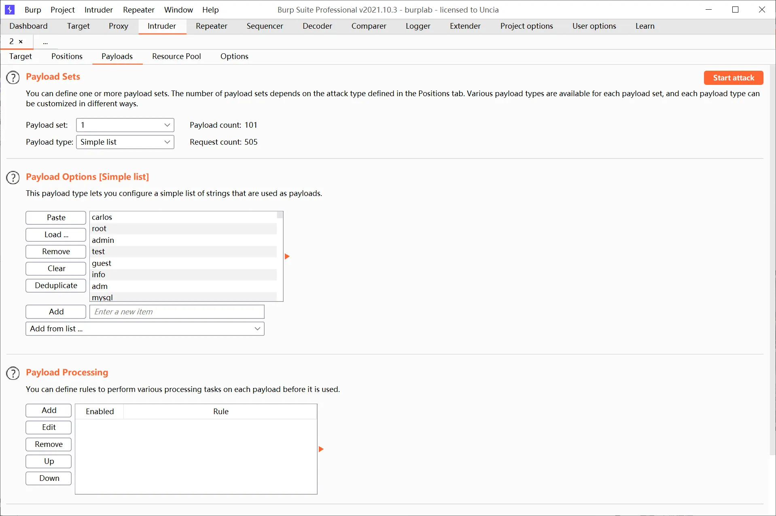Click the Down button
The height and width of the screenshot is (516, 776).
[49, 478]
